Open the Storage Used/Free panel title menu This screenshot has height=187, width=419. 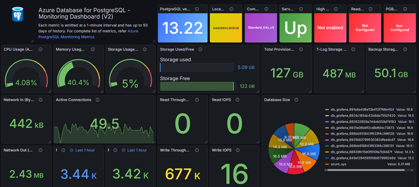tap(177, 49)
